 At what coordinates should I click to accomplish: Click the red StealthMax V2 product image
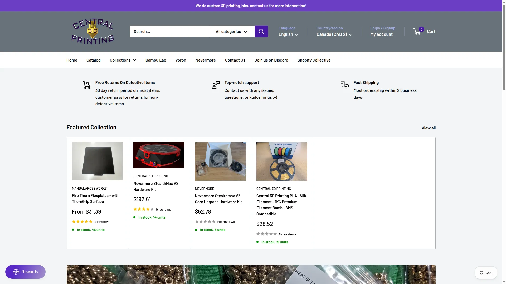(159, 155)
